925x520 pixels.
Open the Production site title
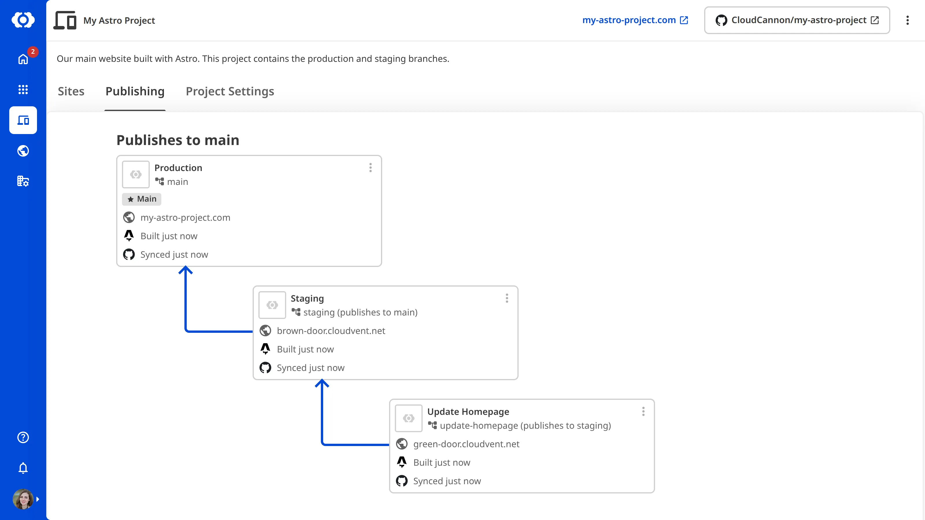pyautogui.click(x=178, y=168)
